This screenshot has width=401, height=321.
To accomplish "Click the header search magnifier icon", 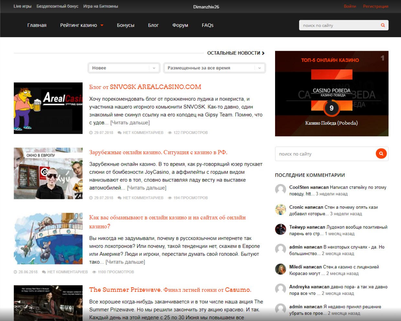I will [x=383, y=25].
